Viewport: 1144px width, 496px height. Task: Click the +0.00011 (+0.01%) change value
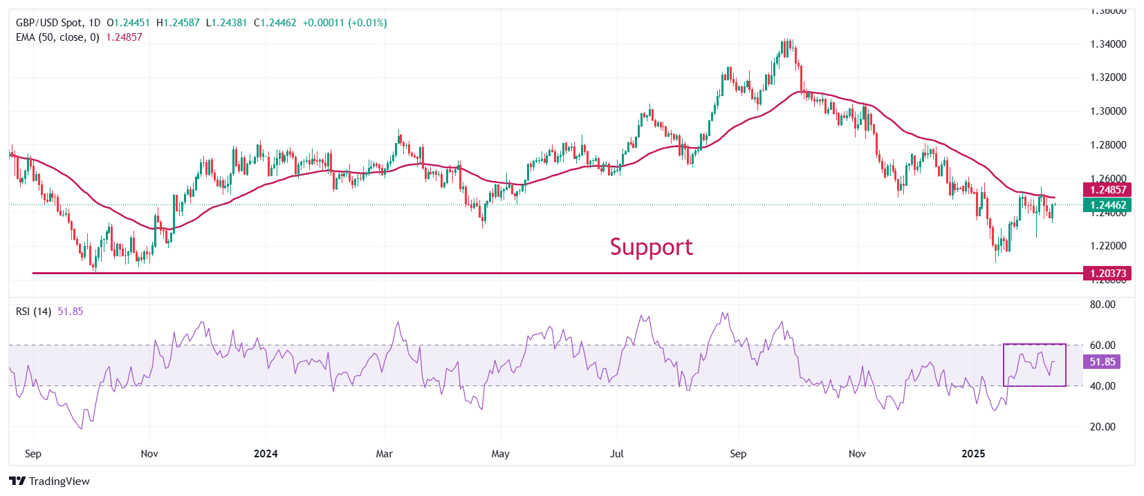[344, 23]
